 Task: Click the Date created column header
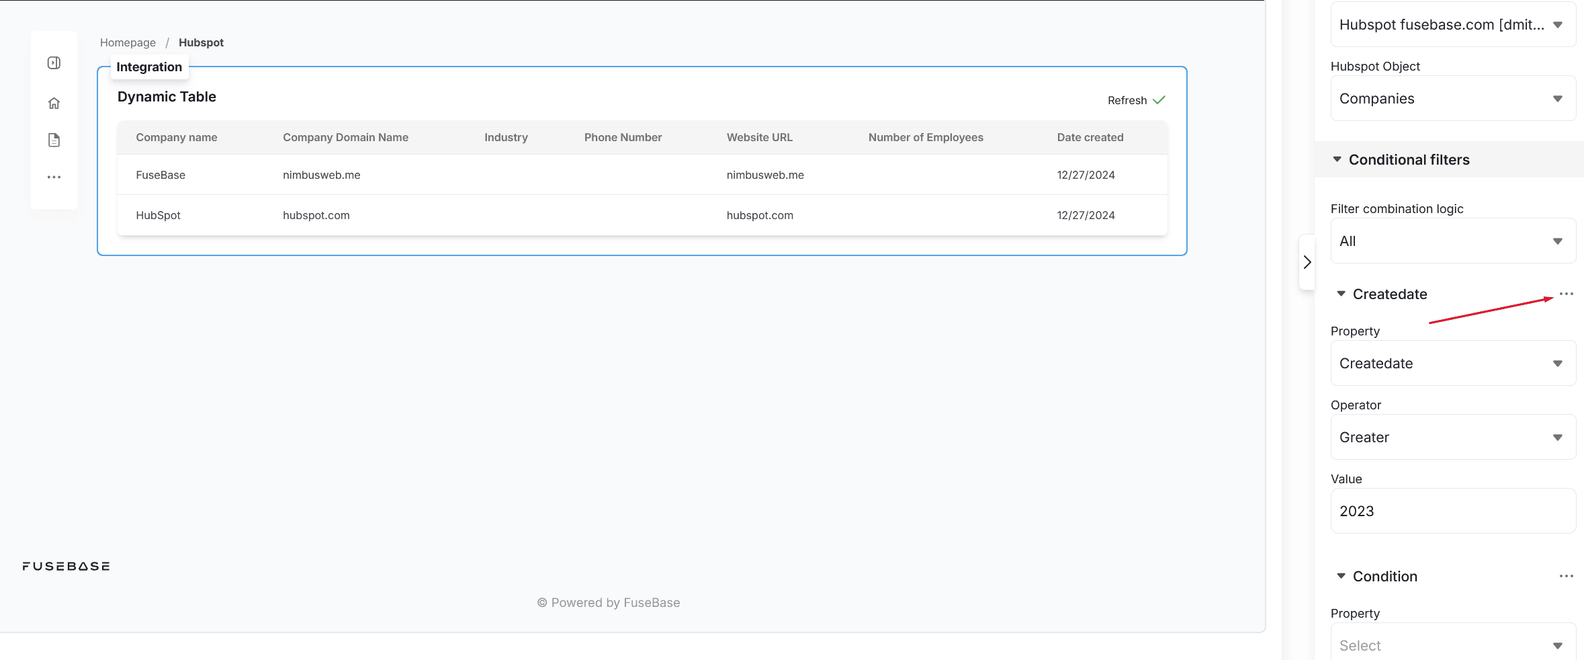[x=1090, y=137]
